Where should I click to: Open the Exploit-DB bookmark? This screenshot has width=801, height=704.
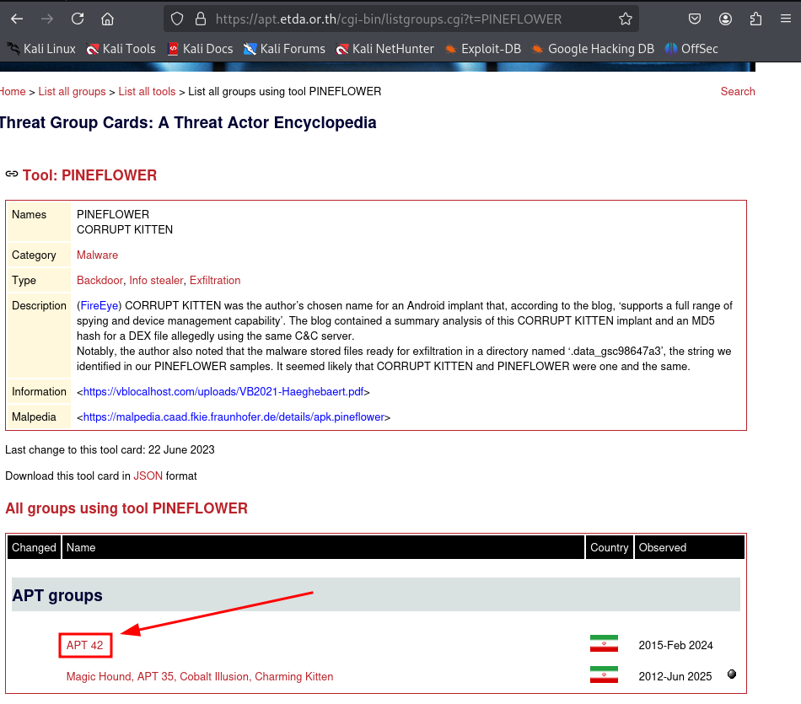pos(482,49)
